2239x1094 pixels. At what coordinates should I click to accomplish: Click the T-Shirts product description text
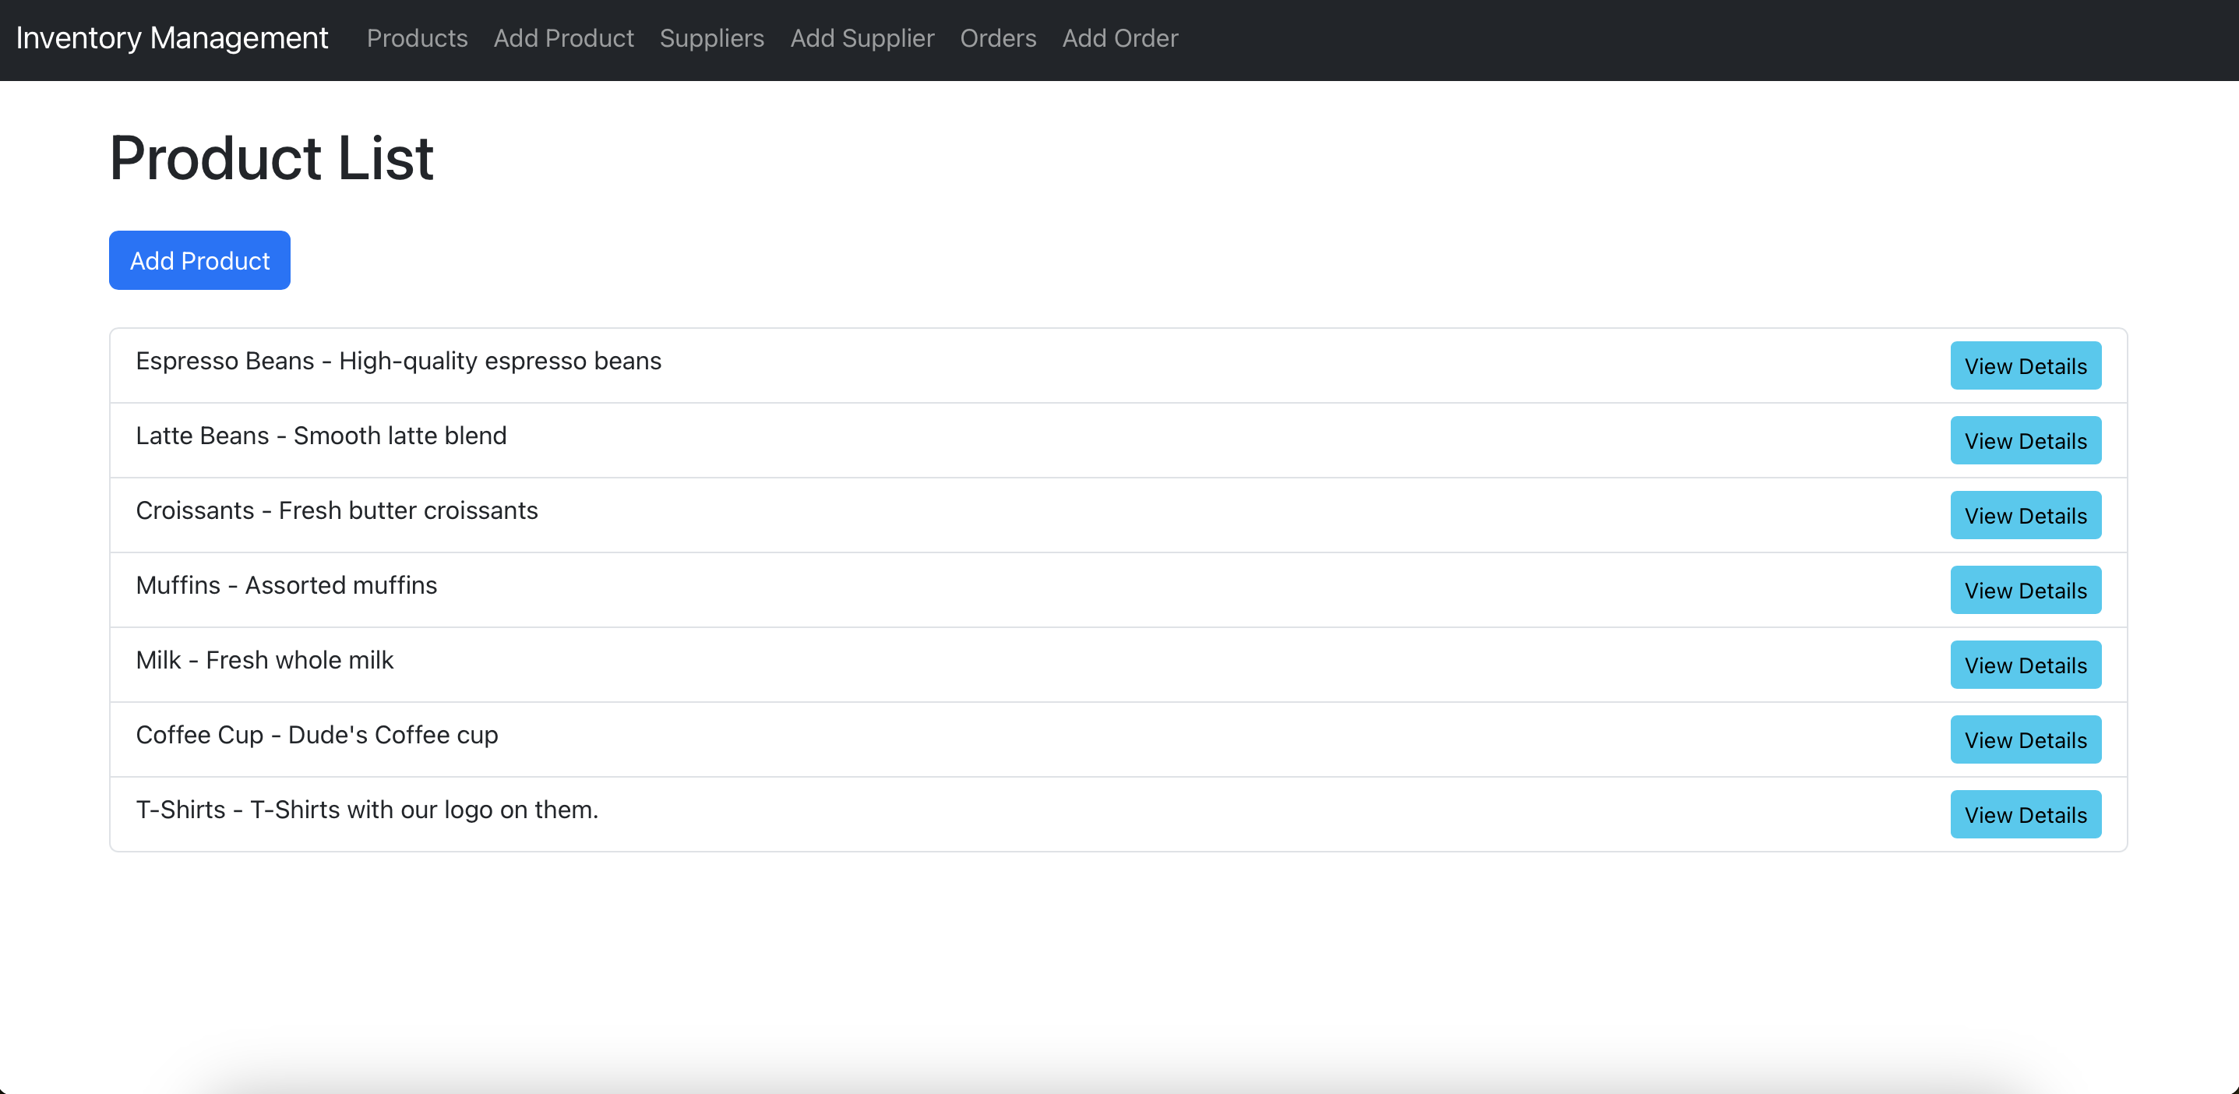coord(367,810)
